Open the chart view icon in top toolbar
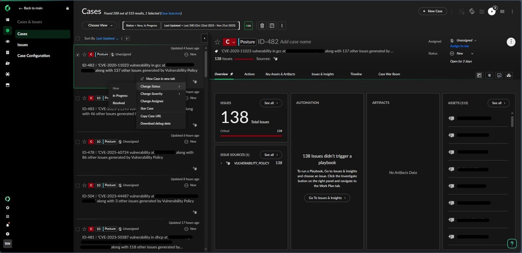 (482, 11)
